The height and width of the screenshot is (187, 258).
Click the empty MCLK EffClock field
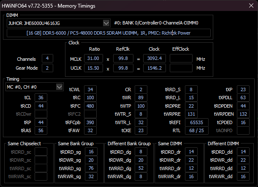(x=181, y=58)
